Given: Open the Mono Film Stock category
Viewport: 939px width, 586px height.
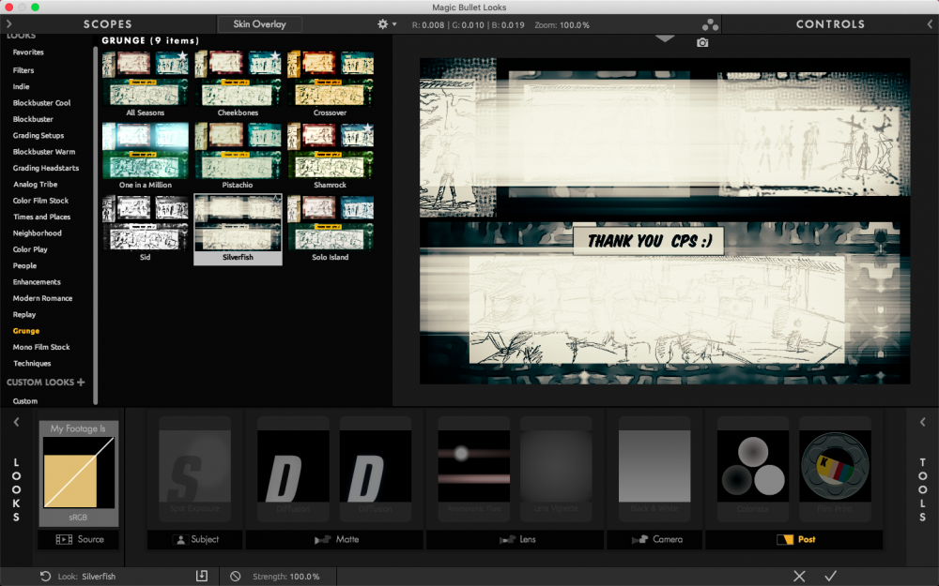Looking at the screenshot, I should [41, 347].
